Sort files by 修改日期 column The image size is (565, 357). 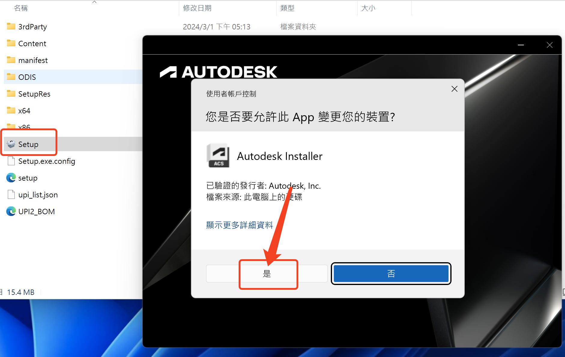pos(197,8)
